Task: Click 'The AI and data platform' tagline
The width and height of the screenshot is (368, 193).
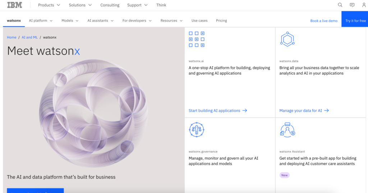Action: click(61, 177)
